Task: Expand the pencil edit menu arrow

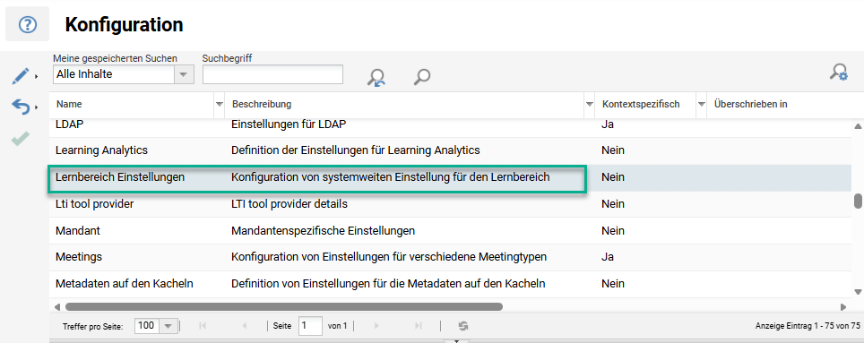Action: click(37, 76)
